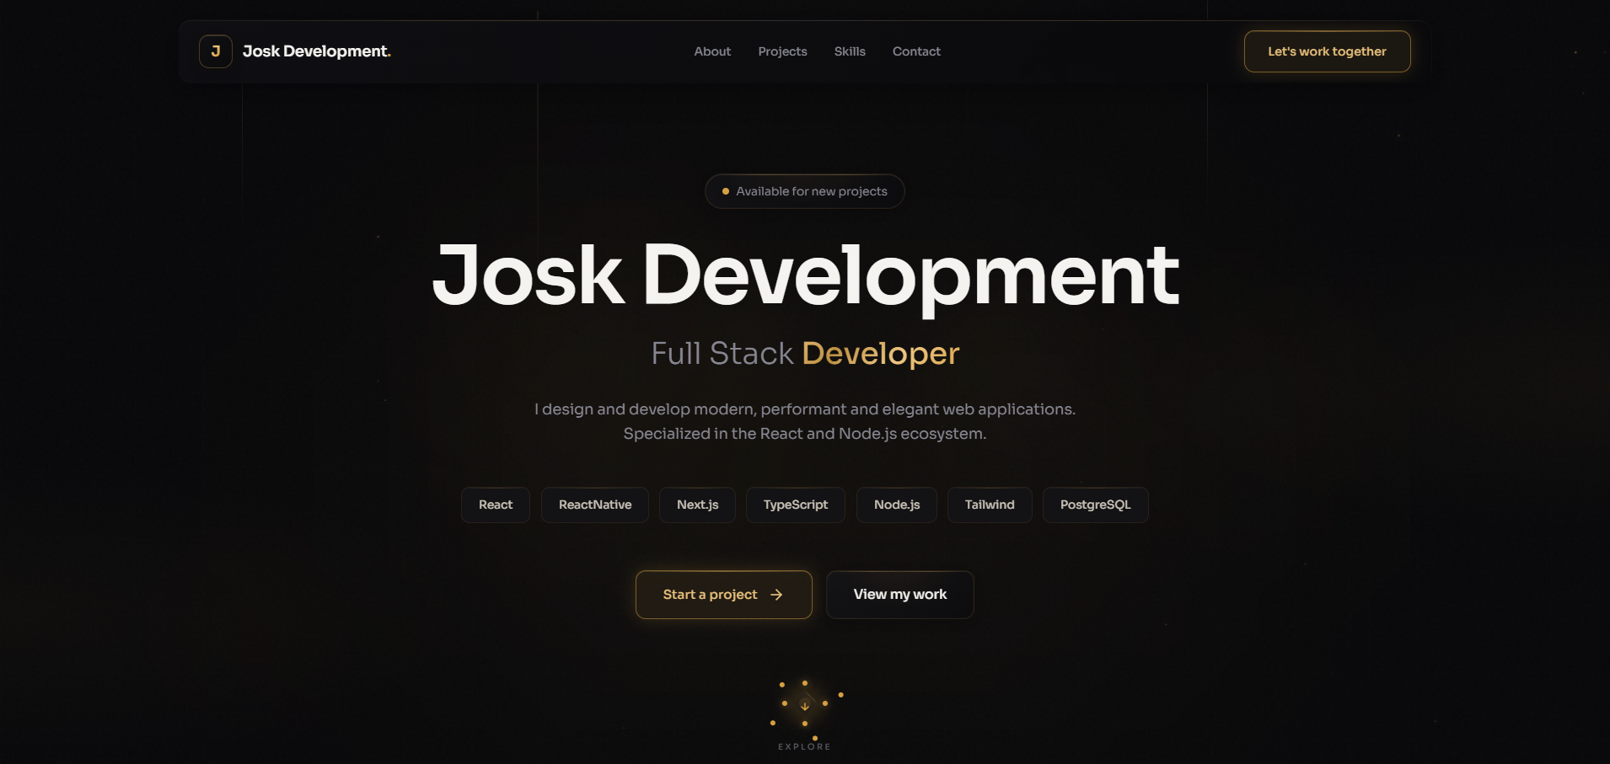Click the Explore down-arrow icon
The image size is (1610, 764).
(805, 706)
